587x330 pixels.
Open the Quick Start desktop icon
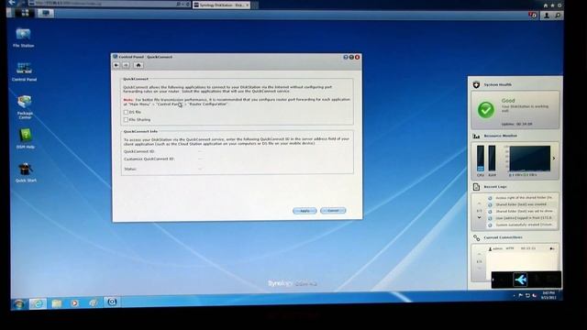click(x=26, y=172)
